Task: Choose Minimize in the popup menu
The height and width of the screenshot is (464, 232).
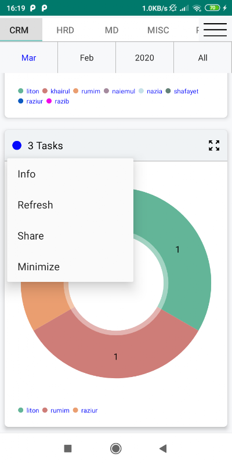Action: (x=70, y=267)
